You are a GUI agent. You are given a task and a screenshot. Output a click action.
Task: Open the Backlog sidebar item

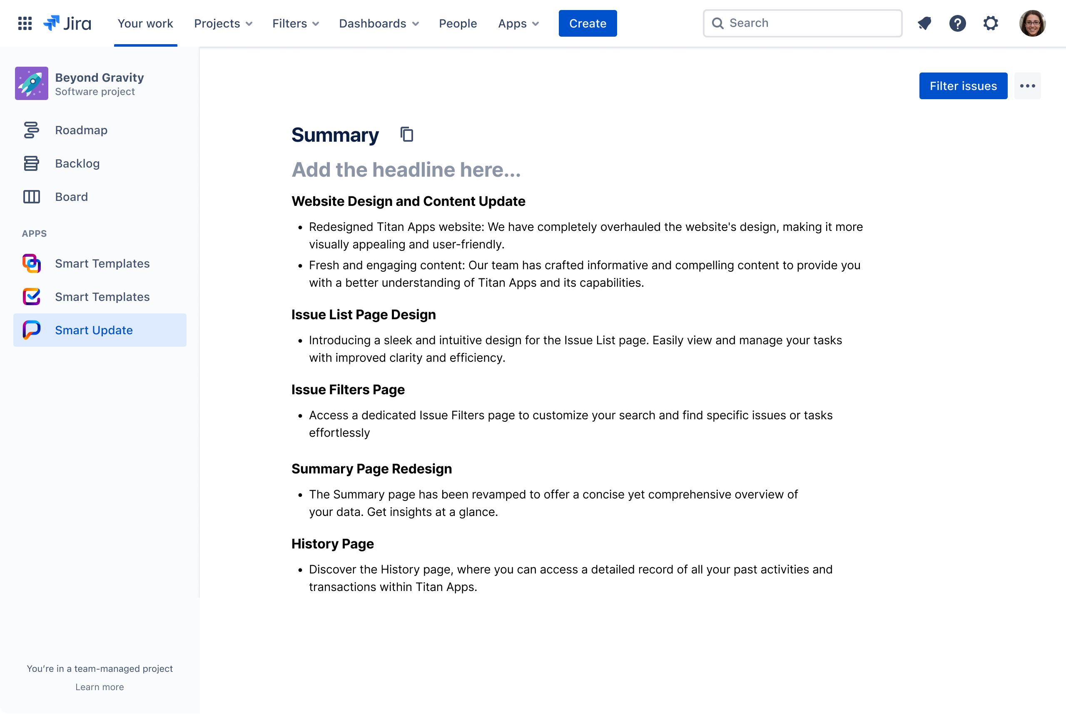click(77, 163)
